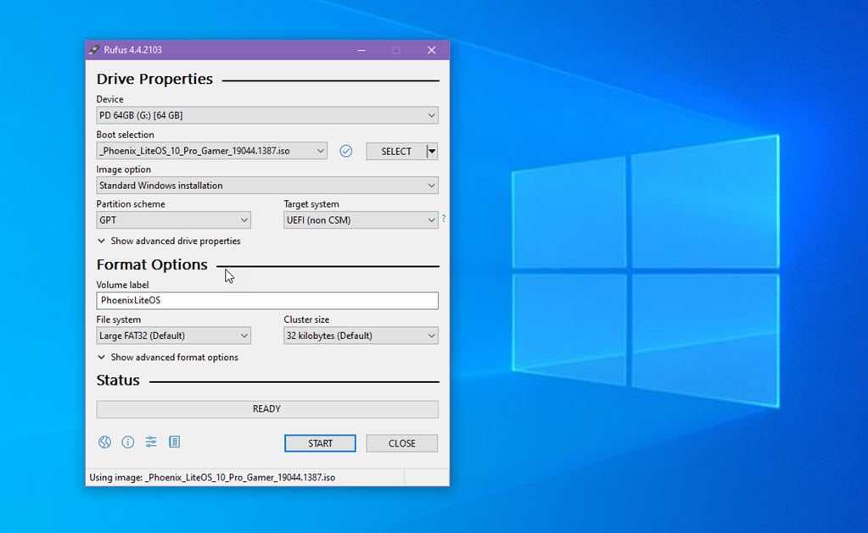Click the READY status progress bar
868x533 pixels.
point(267,408)
